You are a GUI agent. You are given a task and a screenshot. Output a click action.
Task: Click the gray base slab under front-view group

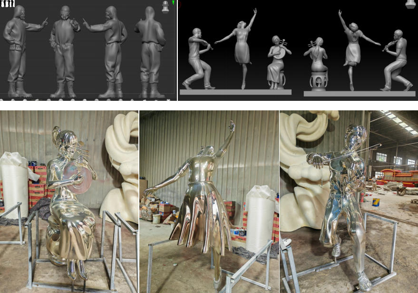pyautogui.click(x=235, y=92)
